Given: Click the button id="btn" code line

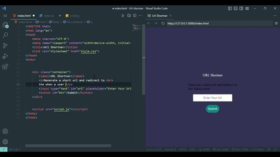Looking at the screenshot, I should (x=66, y=93).
